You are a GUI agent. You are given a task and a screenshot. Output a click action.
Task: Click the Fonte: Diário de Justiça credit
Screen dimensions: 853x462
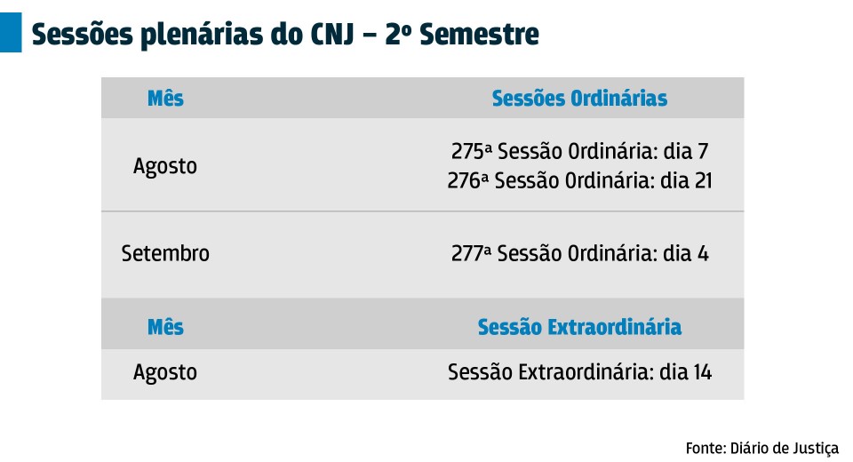click(762, 449)
